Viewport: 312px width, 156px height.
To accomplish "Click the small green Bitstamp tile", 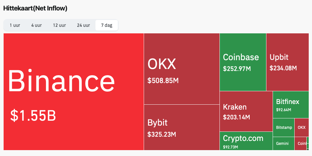I will pyautogui.click(x=283, y=127).
